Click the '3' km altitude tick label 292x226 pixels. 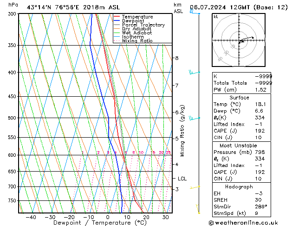pos(177,189)
